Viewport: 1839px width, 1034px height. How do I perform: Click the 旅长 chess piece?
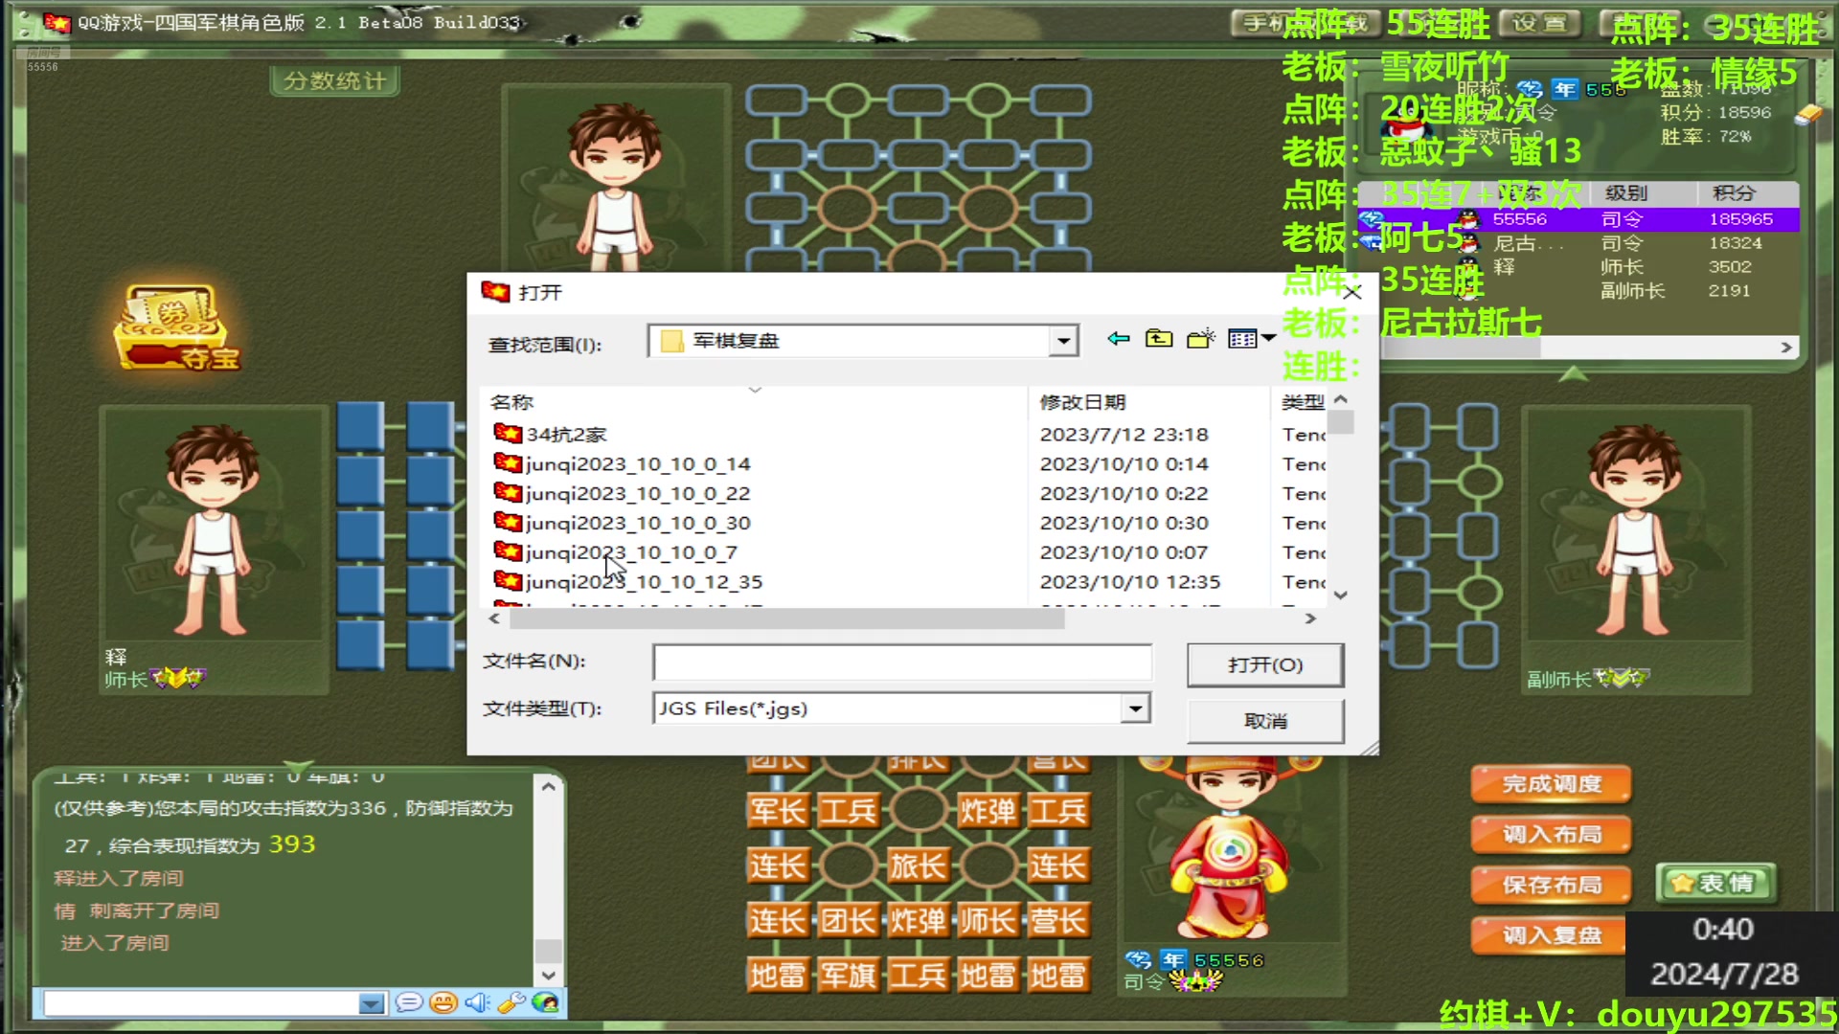tap(918, 866)
